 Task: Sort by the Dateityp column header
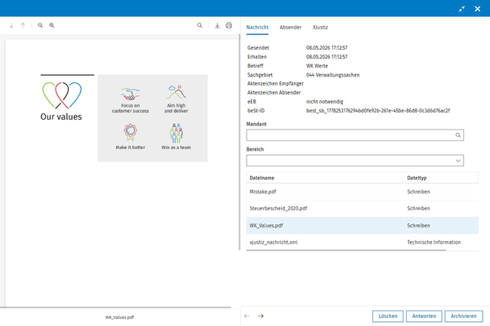[x=416, y=178]
